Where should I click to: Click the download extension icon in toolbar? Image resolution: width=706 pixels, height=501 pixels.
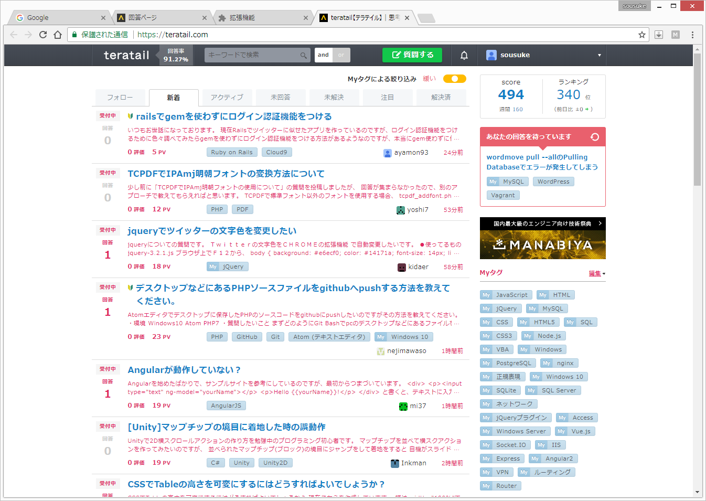pos(659,35)
